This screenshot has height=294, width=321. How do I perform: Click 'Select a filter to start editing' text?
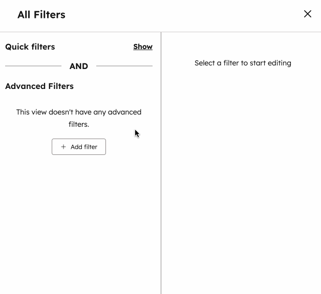243,63
